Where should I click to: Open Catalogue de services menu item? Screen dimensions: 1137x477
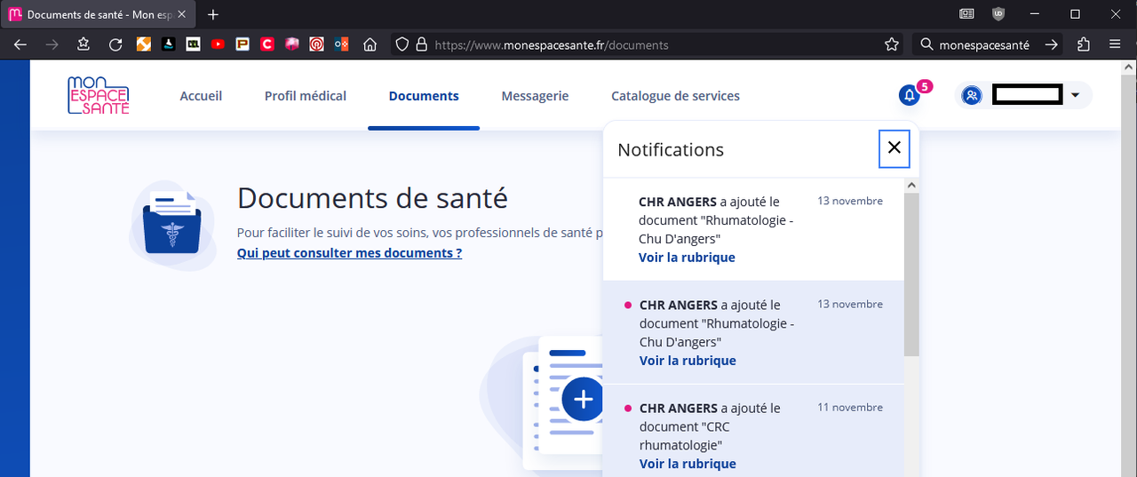pyautogui.click(x=675, y=96)
